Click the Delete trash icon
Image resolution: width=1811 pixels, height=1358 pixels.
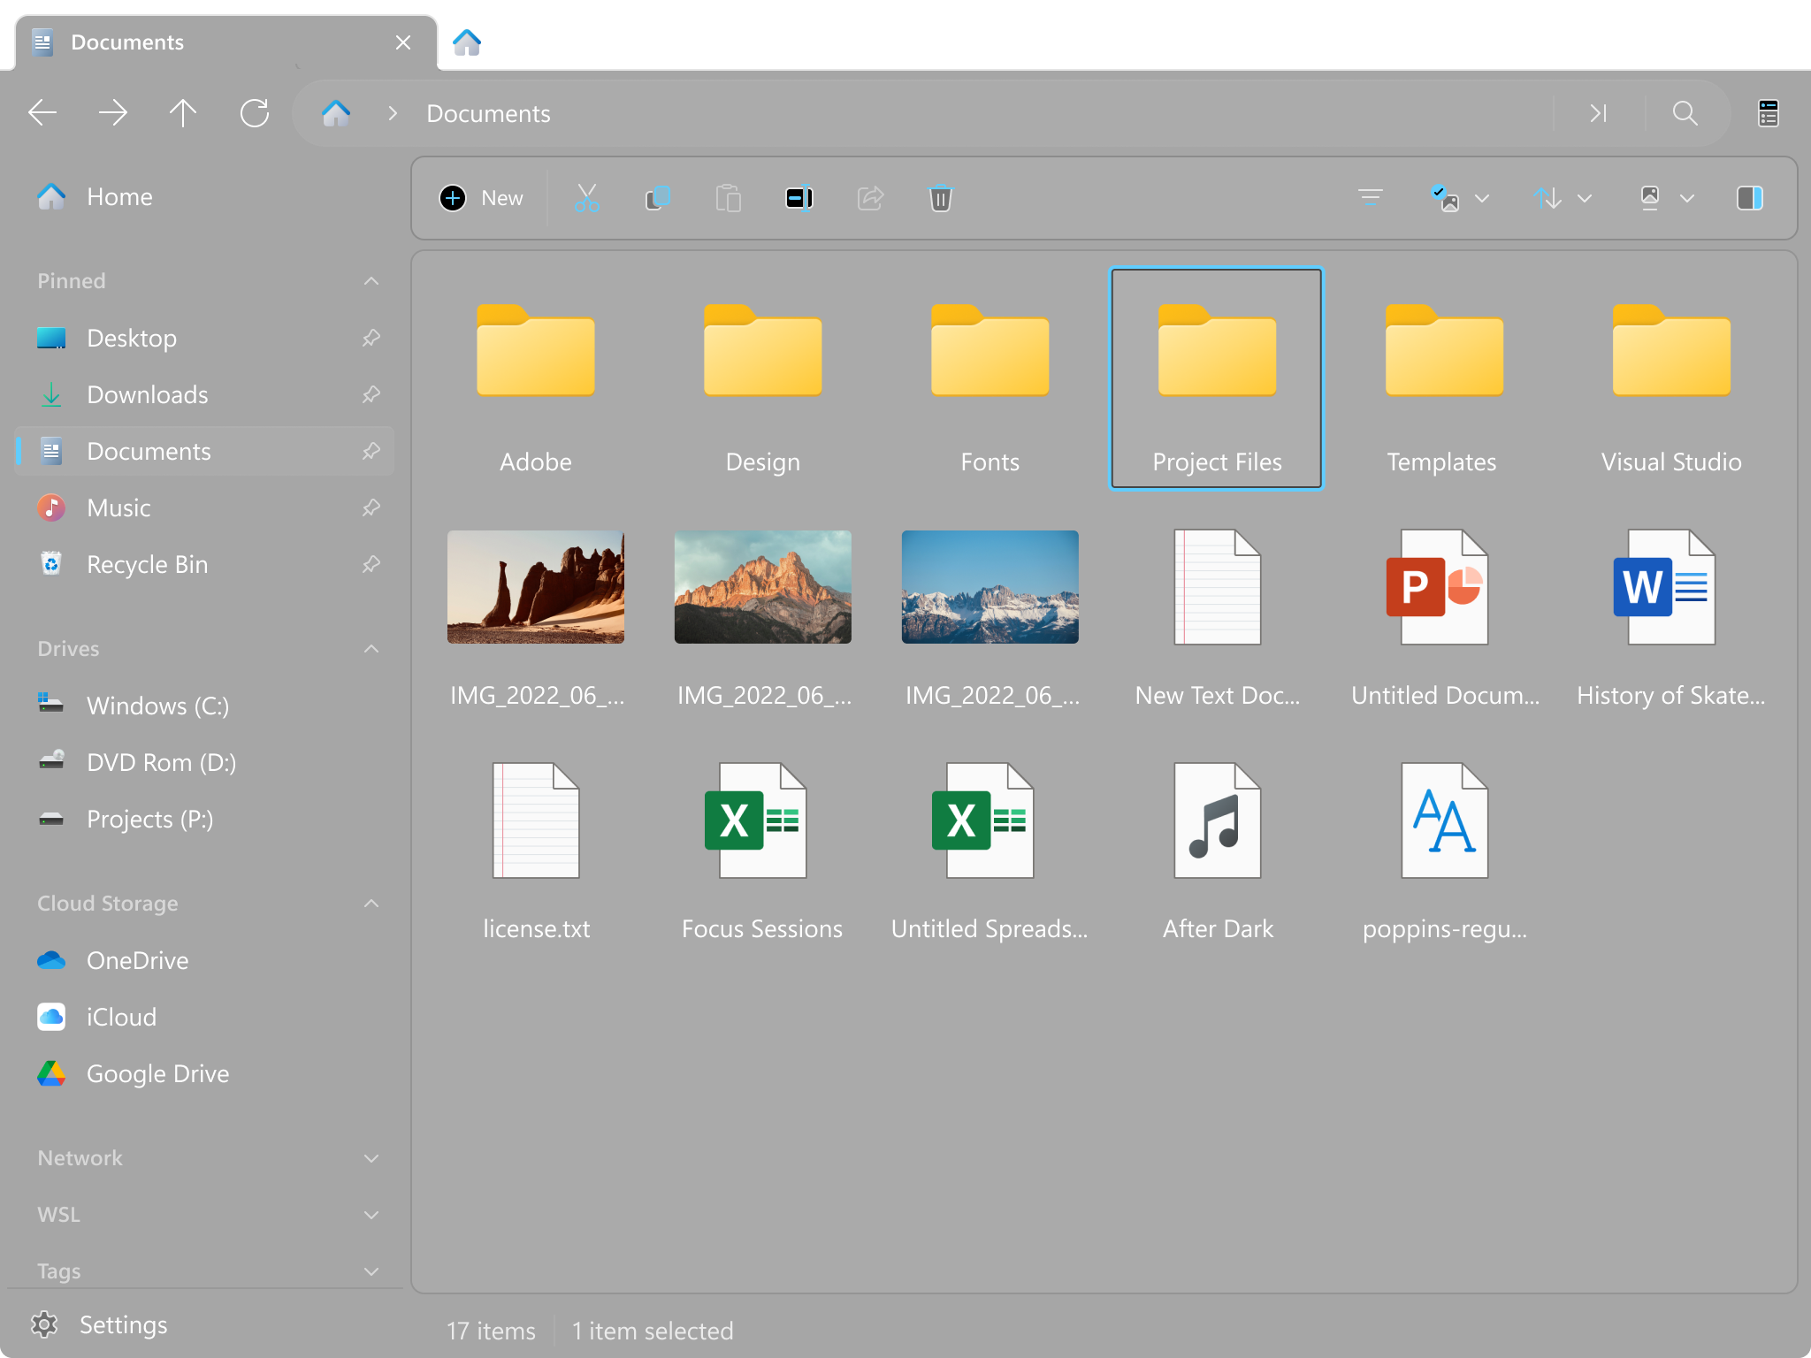[940, 198]
